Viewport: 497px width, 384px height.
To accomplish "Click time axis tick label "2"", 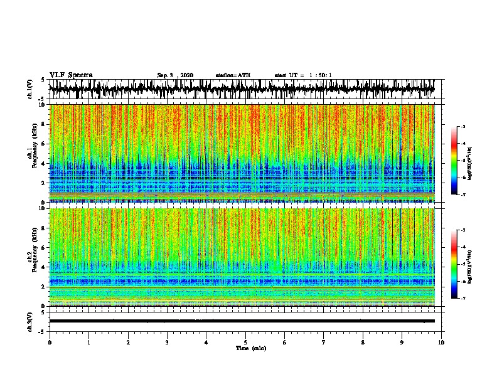I will point(128,343).
